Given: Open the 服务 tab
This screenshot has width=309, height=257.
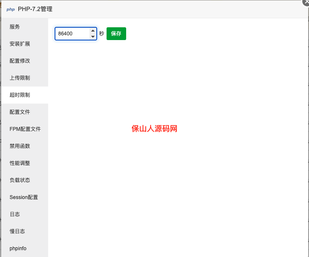Looking at the screenshot, I should [x=25, y=26].
